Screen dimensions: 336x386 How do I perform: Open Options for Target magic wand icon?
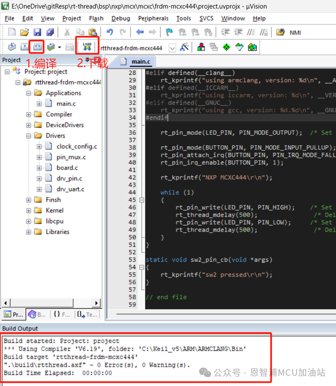pyautogui.click(x=185, y=47)
